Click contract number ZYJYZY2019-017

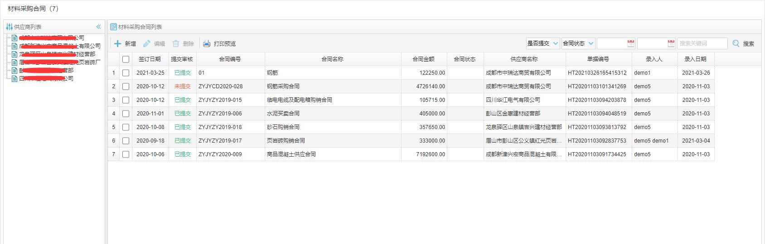220,141
